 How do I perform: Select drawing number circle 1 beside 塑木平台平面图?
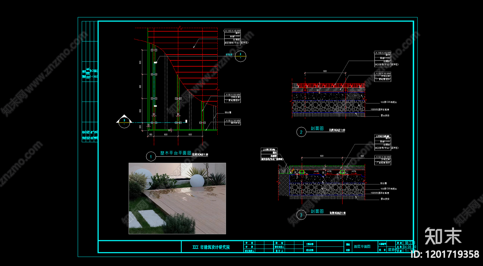point(151,157)
